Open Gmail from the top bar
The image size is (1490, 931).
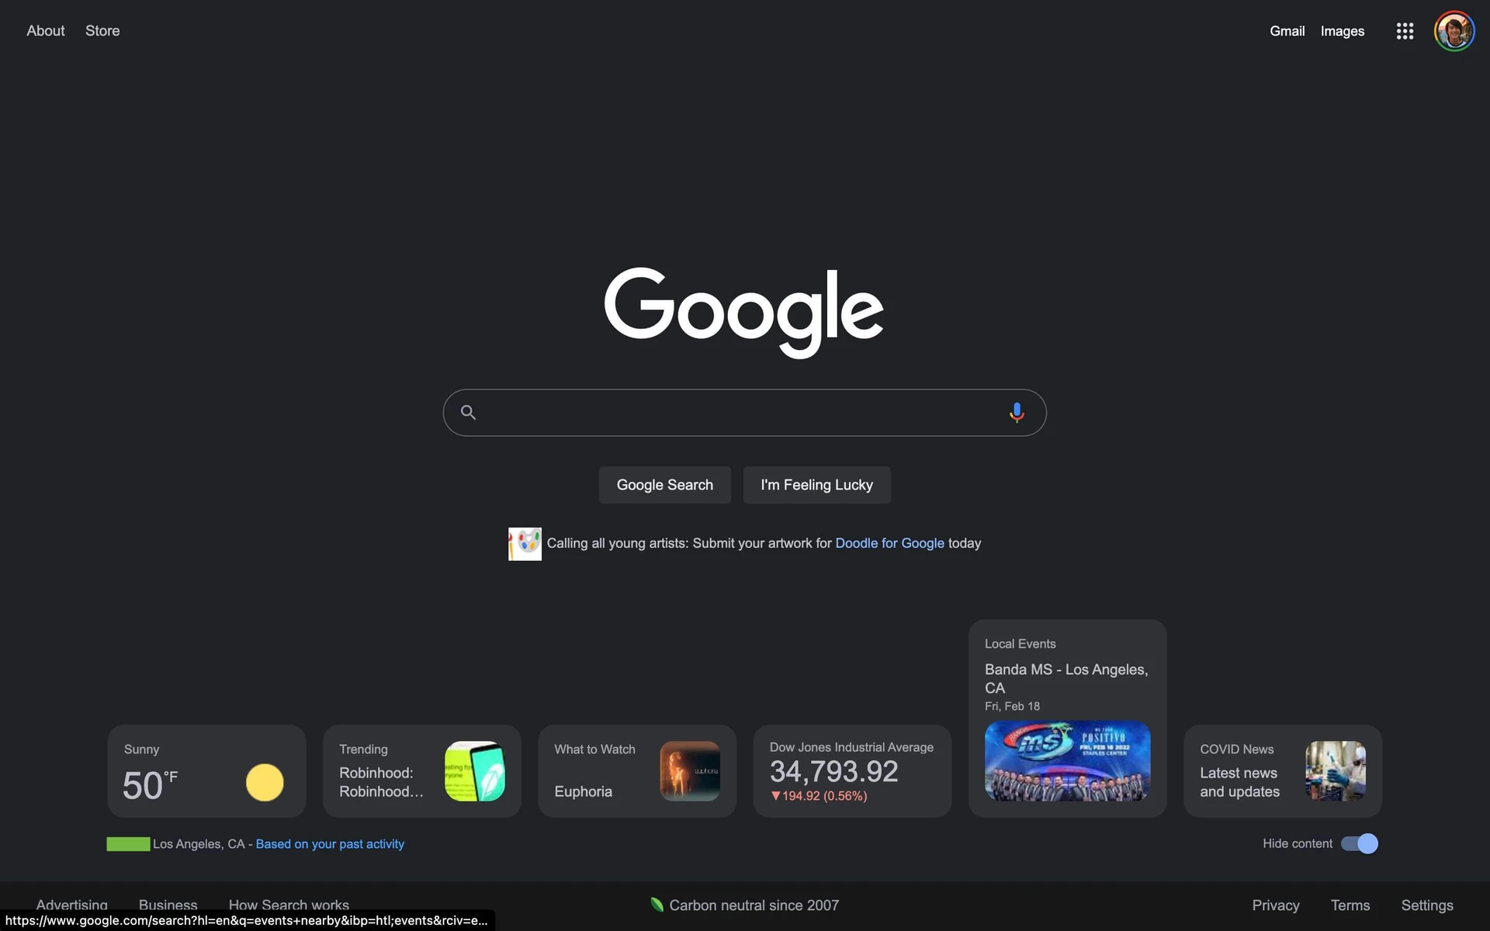tap(1287, 31)
